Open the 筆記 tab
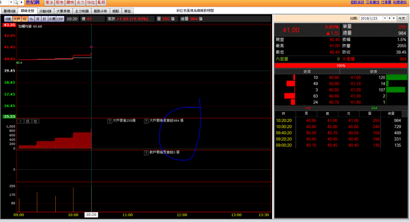This screenshot has height=222, width=410. [x=128, y=11]
